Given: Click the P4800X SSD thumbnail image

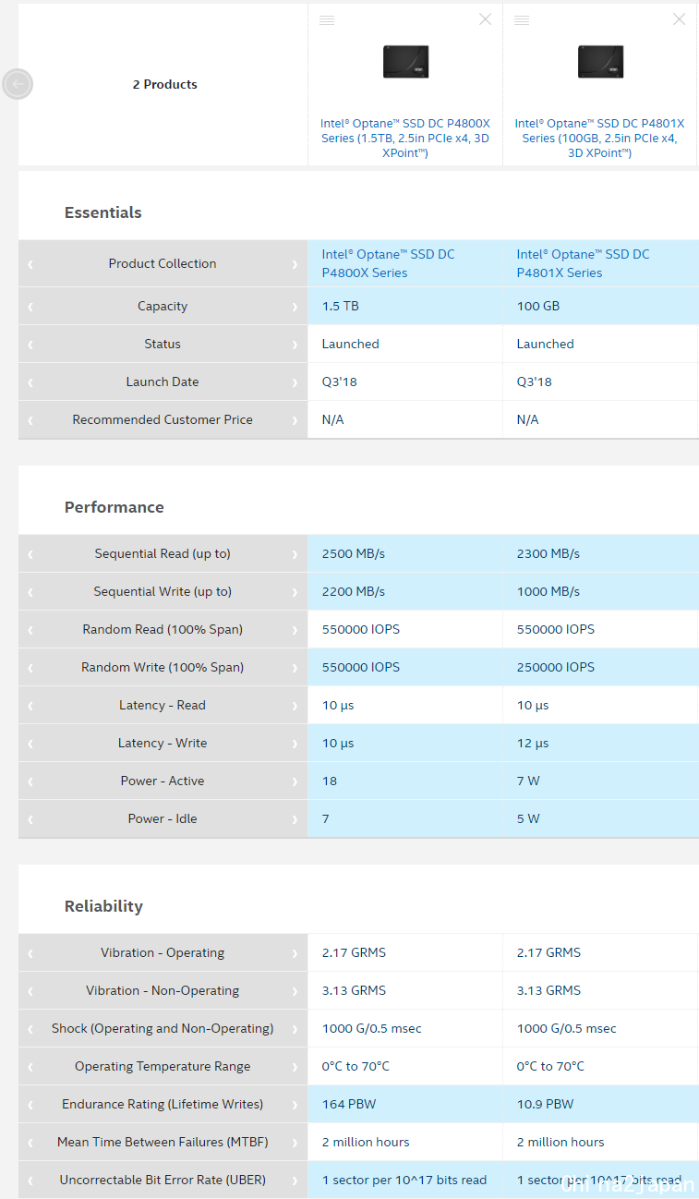Looking at the screenshot, I should 406,62.
